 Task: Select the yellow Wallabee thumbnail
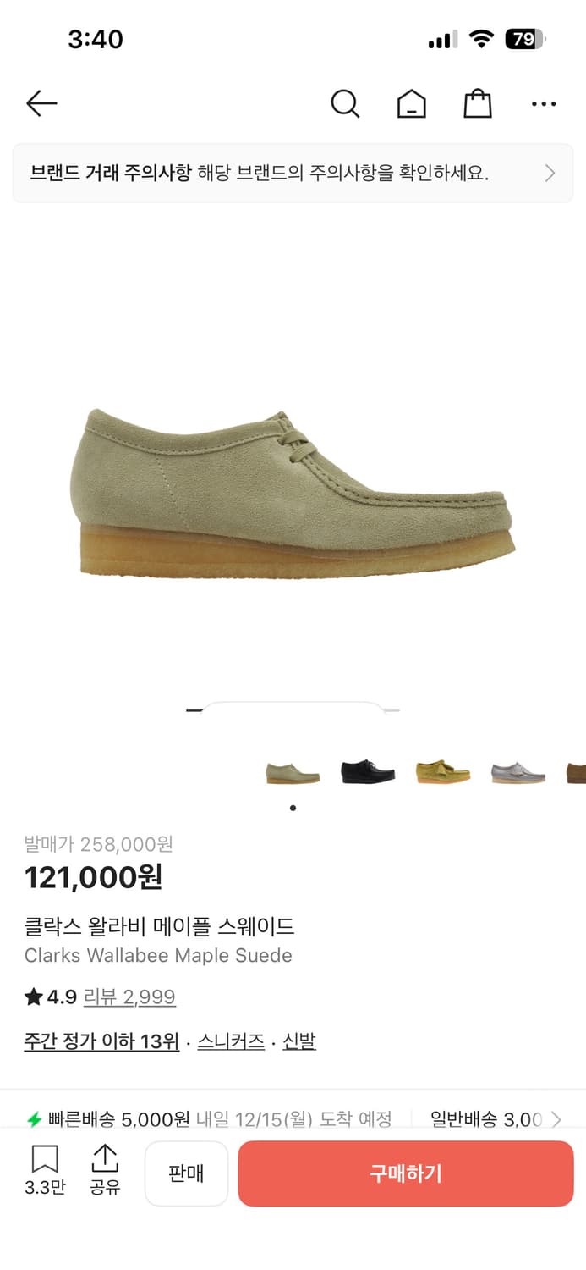coord(443,772)
